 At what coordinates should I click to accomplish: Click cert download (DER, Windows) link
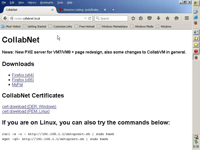(x=29, y=106)
